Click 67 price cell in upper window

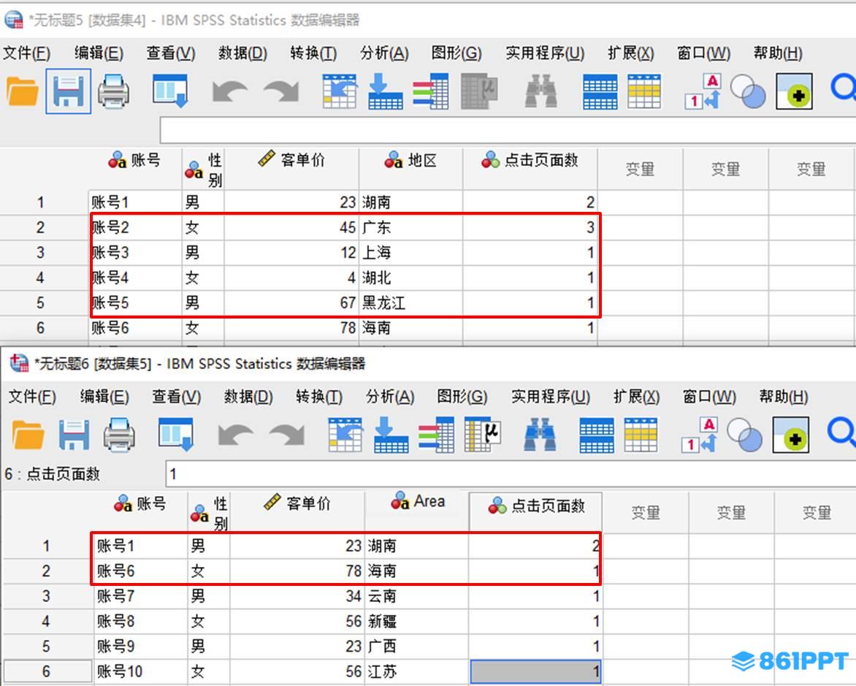[x=291, y=302]
